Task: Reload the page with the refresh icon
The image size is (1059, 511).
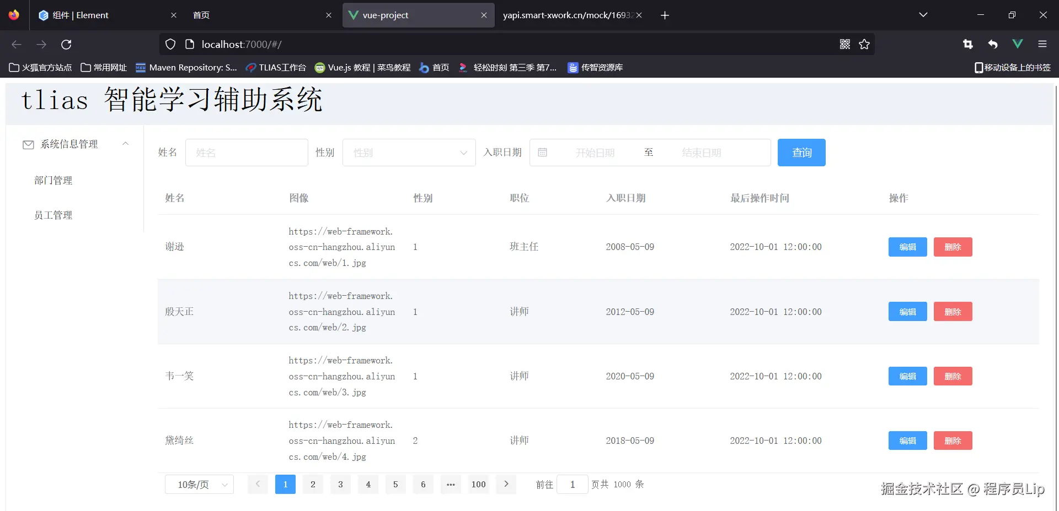Action: [66, 45]
